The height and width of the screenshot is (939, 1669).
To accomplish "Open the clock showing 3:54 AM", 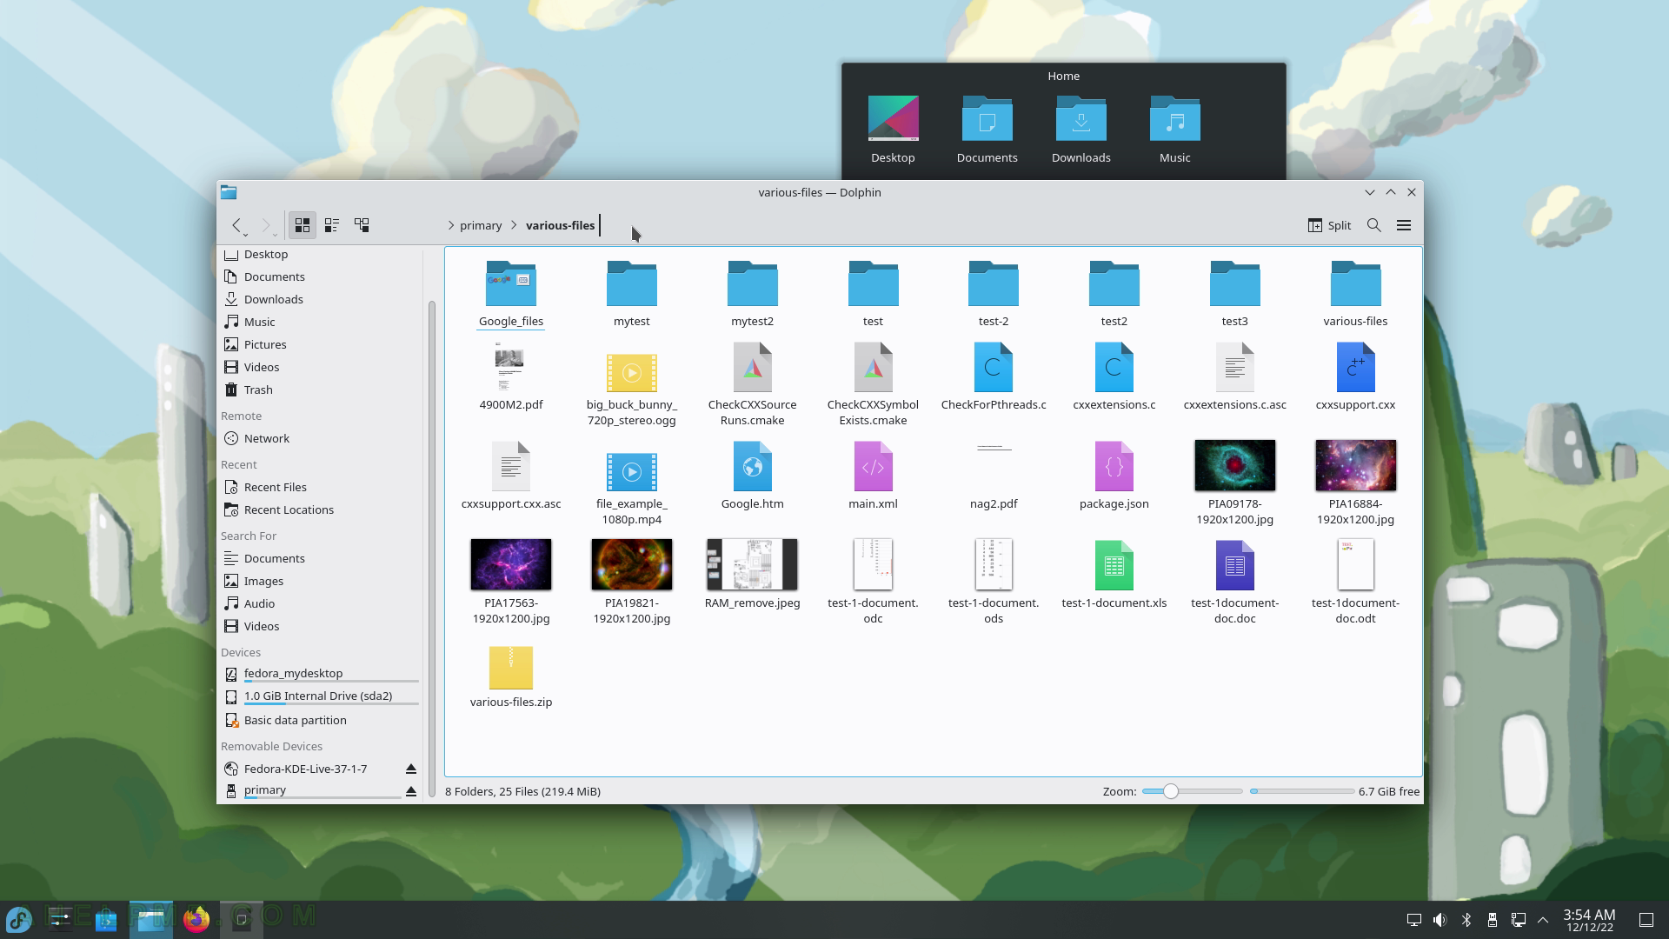I will click(1590, 920).
